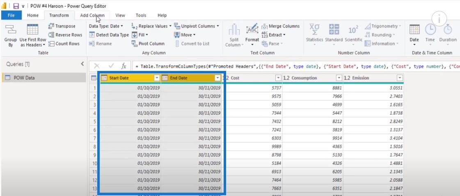The width and height of the screenshot is (460, 196).
Task: Click the Transpose table button
Action: [x=62, y=26]
